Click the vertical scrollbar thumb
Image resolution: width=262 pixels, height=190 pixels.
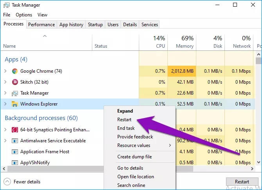258,61
